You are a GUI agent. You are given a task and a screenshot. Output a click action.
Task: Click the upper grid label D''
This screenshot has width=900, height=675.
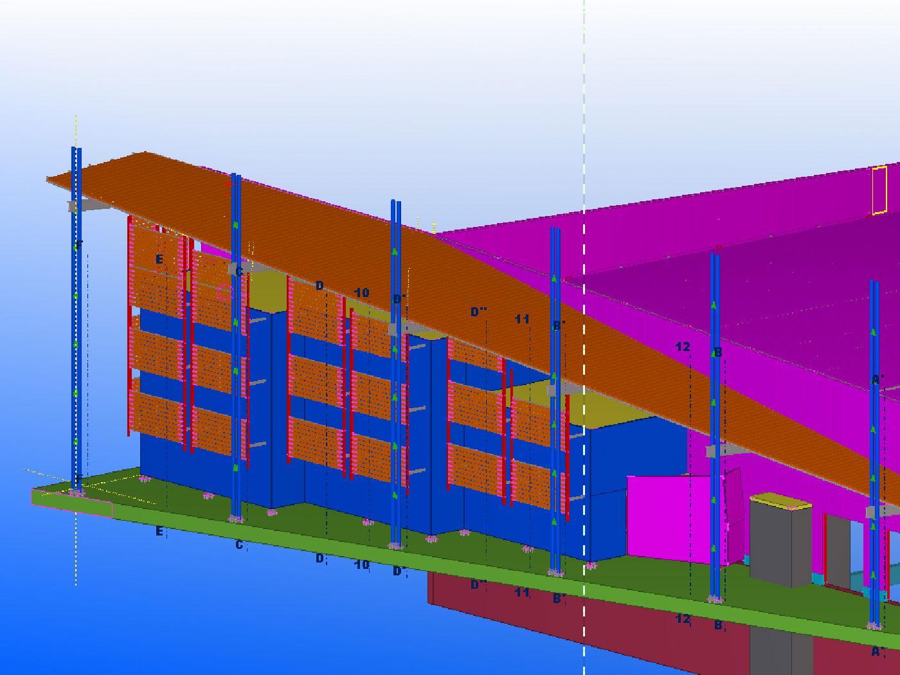click(x=478, y=312)
